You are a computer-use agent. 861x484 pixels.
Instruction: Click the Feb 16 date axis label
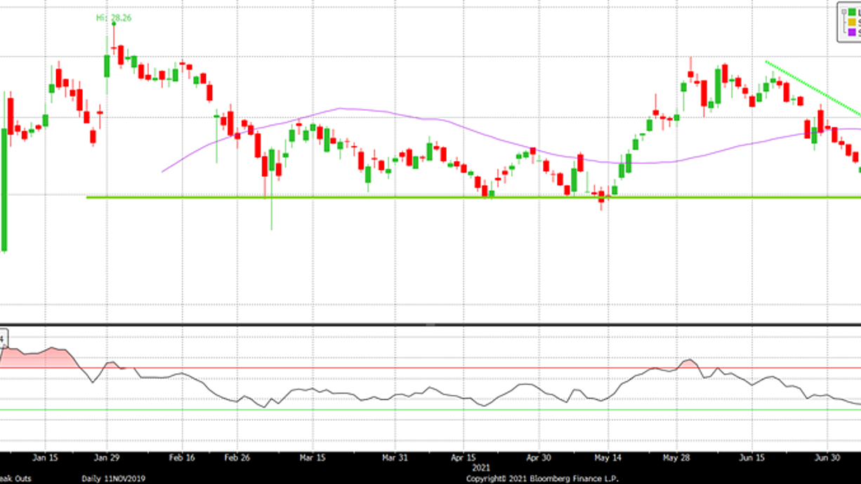[x=182, y=457]
